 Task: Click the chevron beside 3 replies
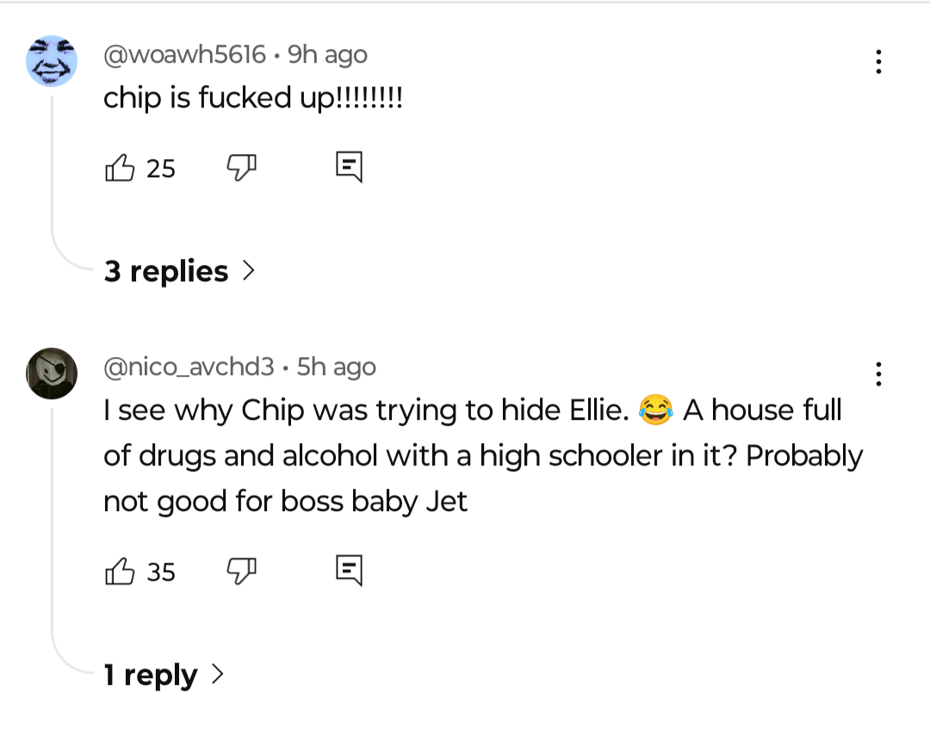point(249,271)
